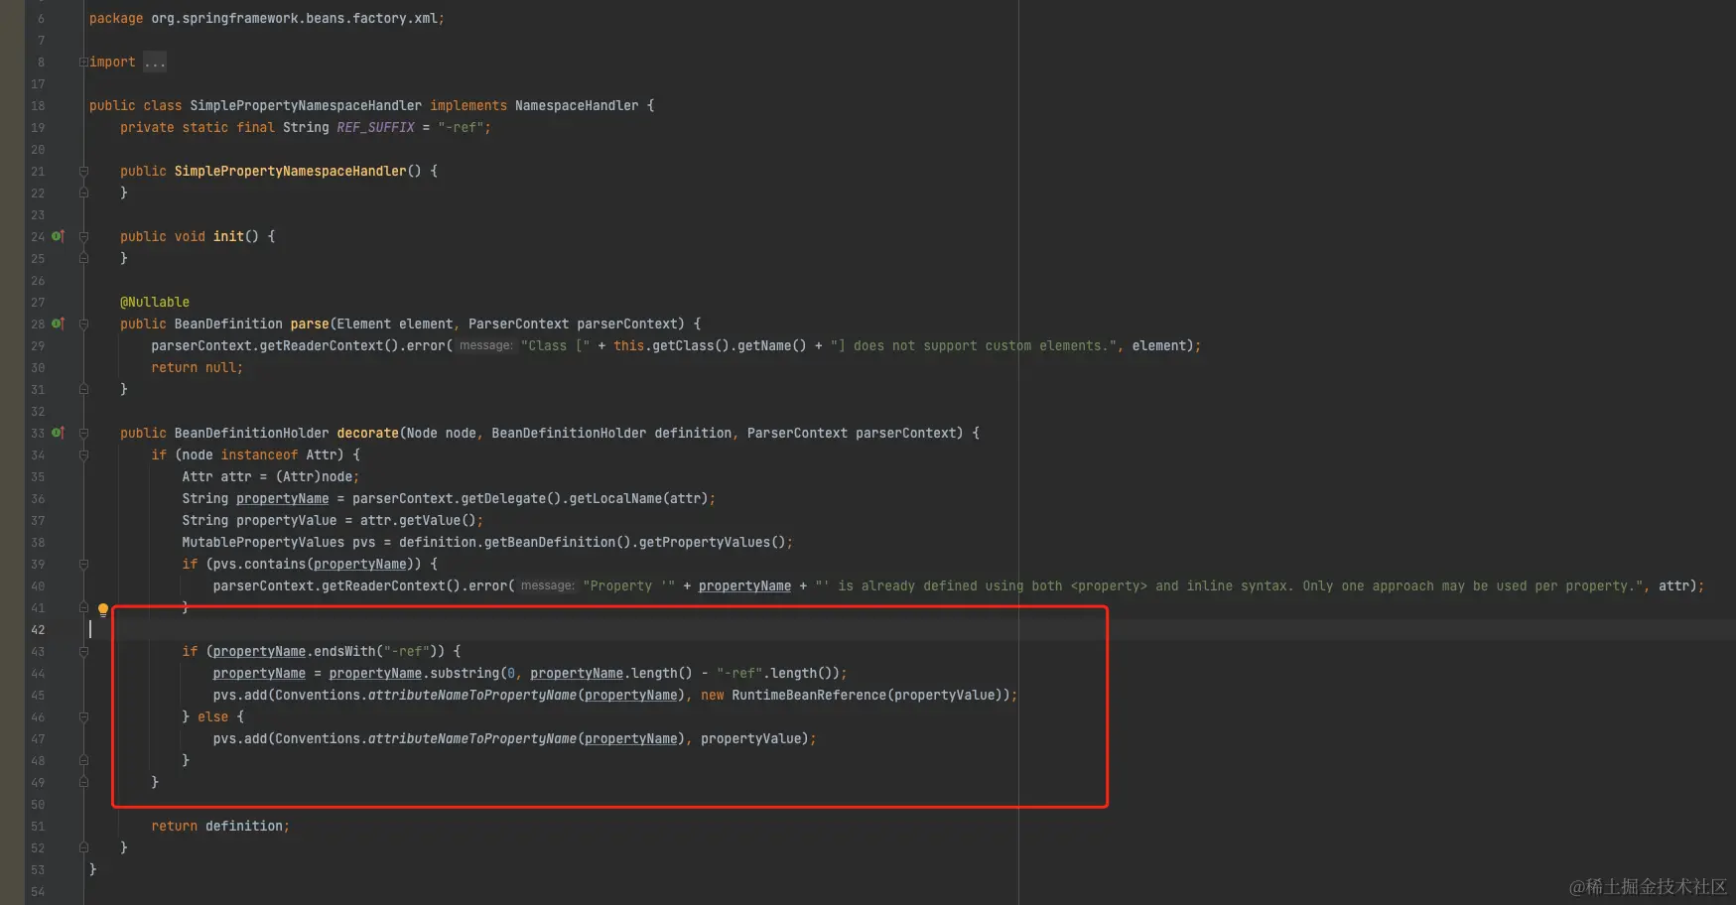Click the 'else' keyword on line 46
The image size is (1736, 905).
(x=213, y=716)
